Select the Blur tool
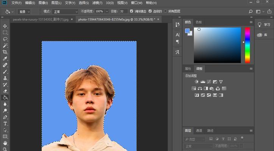The width and height of the screenshot is (274, 151). click(5, 104)
